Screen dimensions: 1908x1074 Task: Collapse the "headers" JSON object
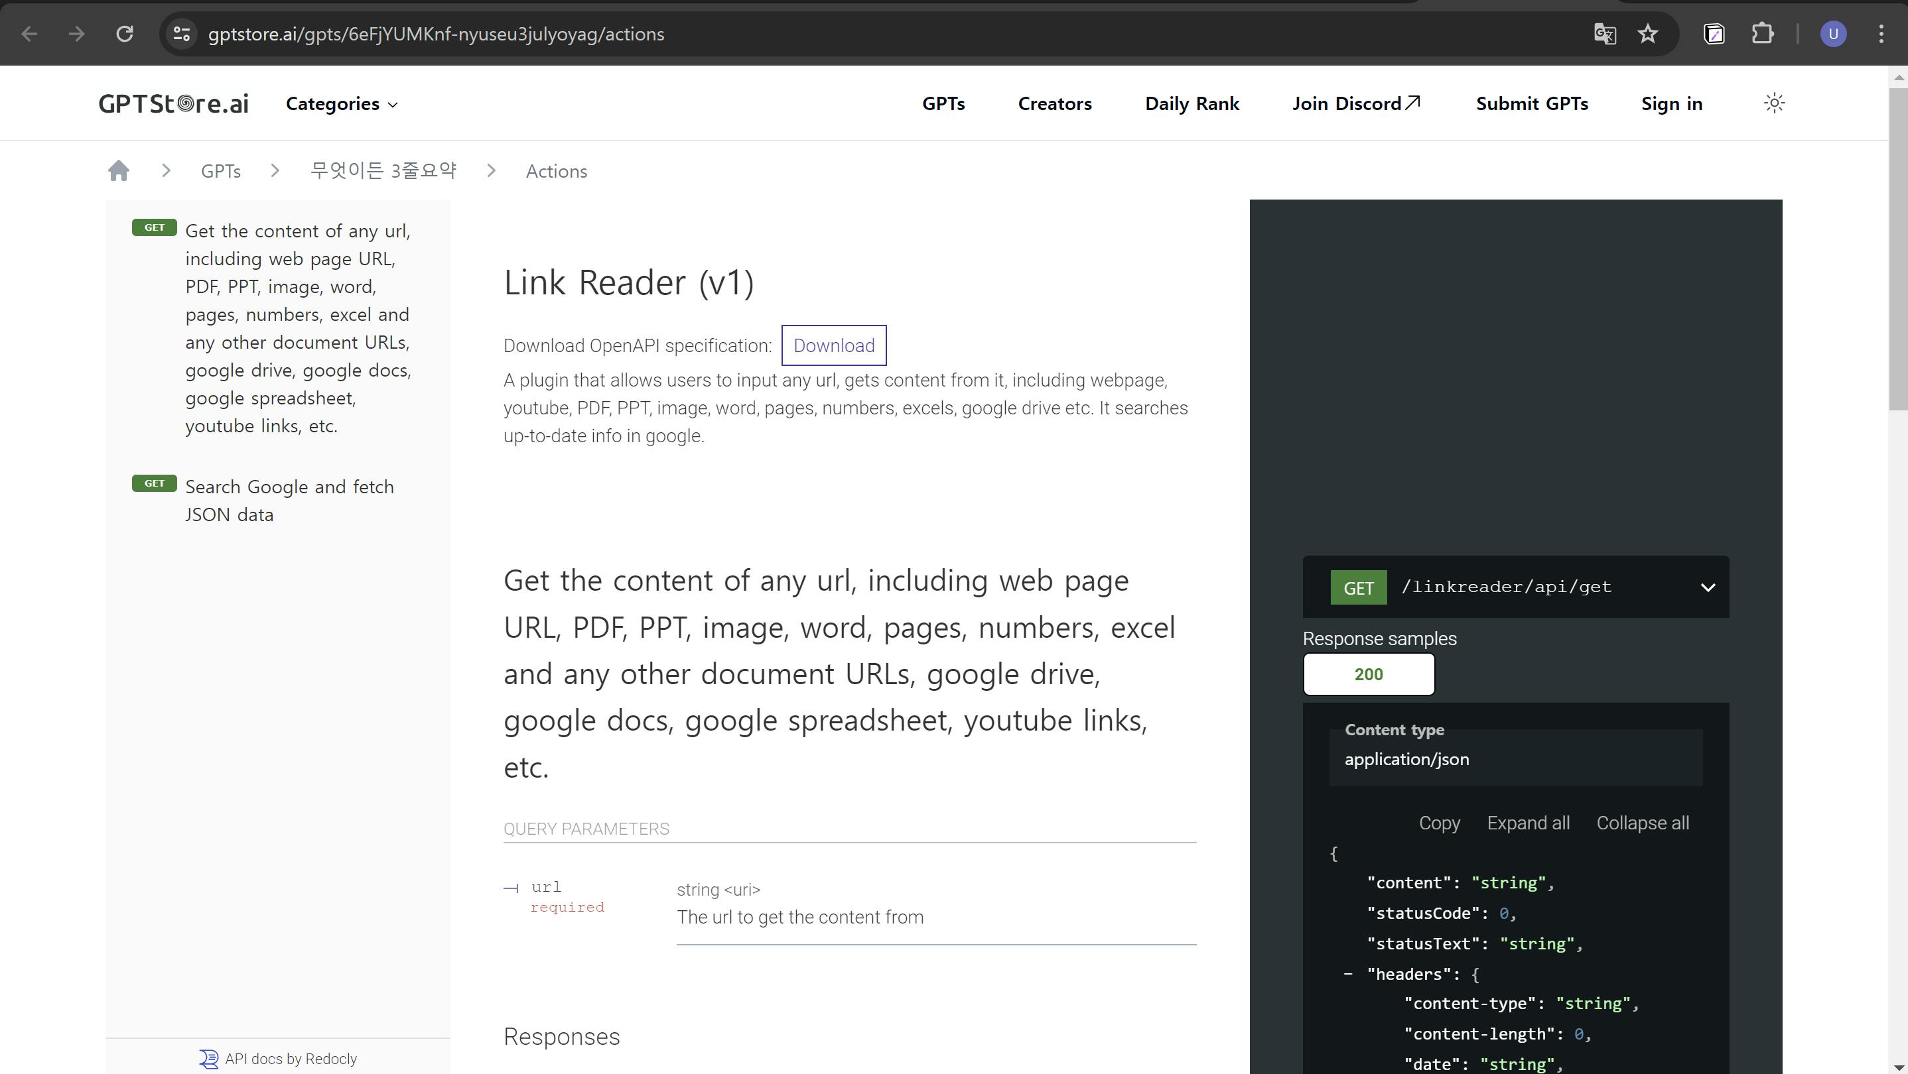click(1348, 974)
